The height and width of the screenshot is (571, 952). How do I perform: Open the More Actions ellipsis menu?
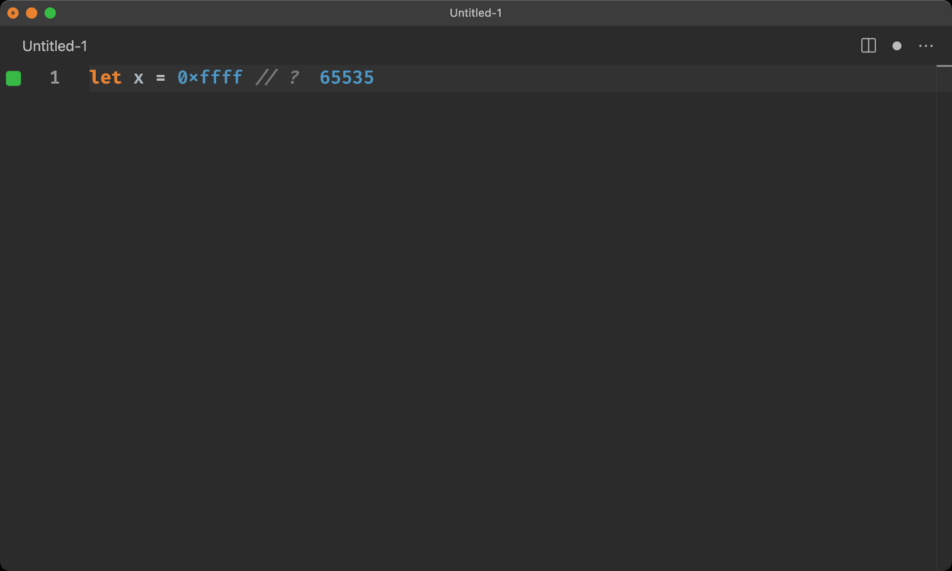pyautogui.click(x=926, y=46)
